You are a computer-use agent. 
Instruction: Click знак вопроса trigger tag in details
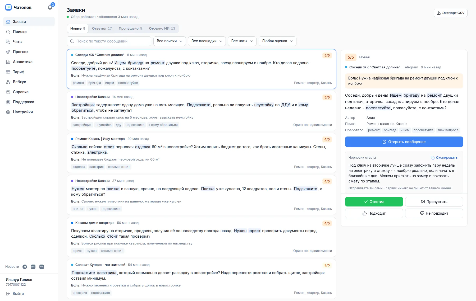click(448, 130)
